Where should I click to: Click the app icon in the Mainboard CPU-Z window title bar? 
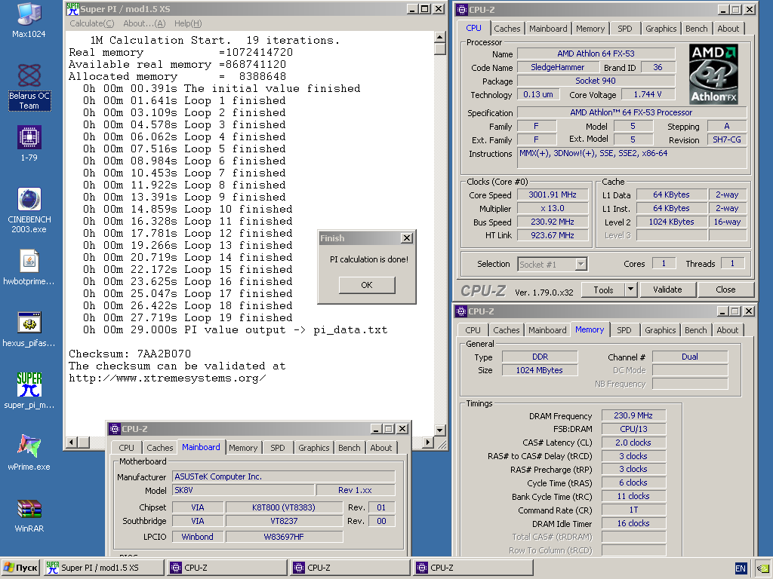pyautogui.click(x=115, y=429)
